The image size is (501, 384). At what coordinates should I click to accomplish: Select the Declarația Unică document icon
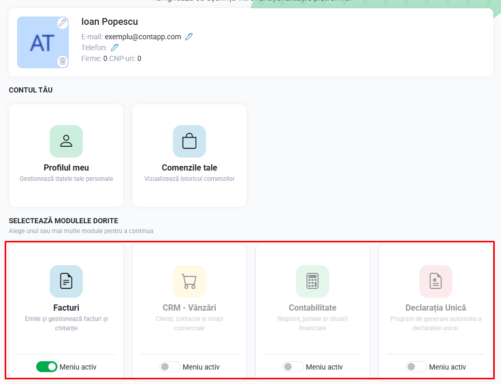coord(436,281)
